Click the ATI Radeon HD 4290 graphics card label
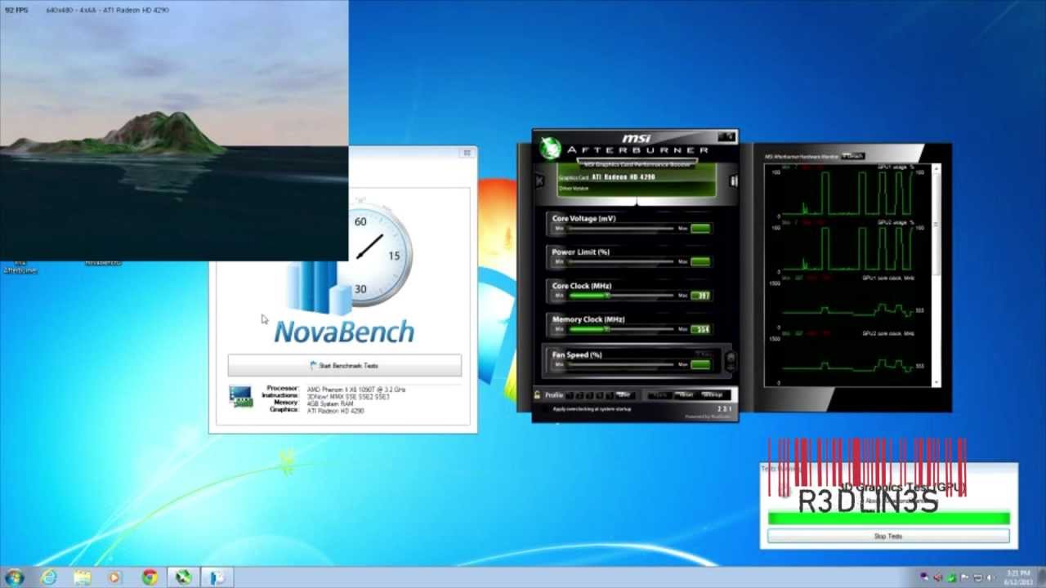 click(x=624, y=176)
